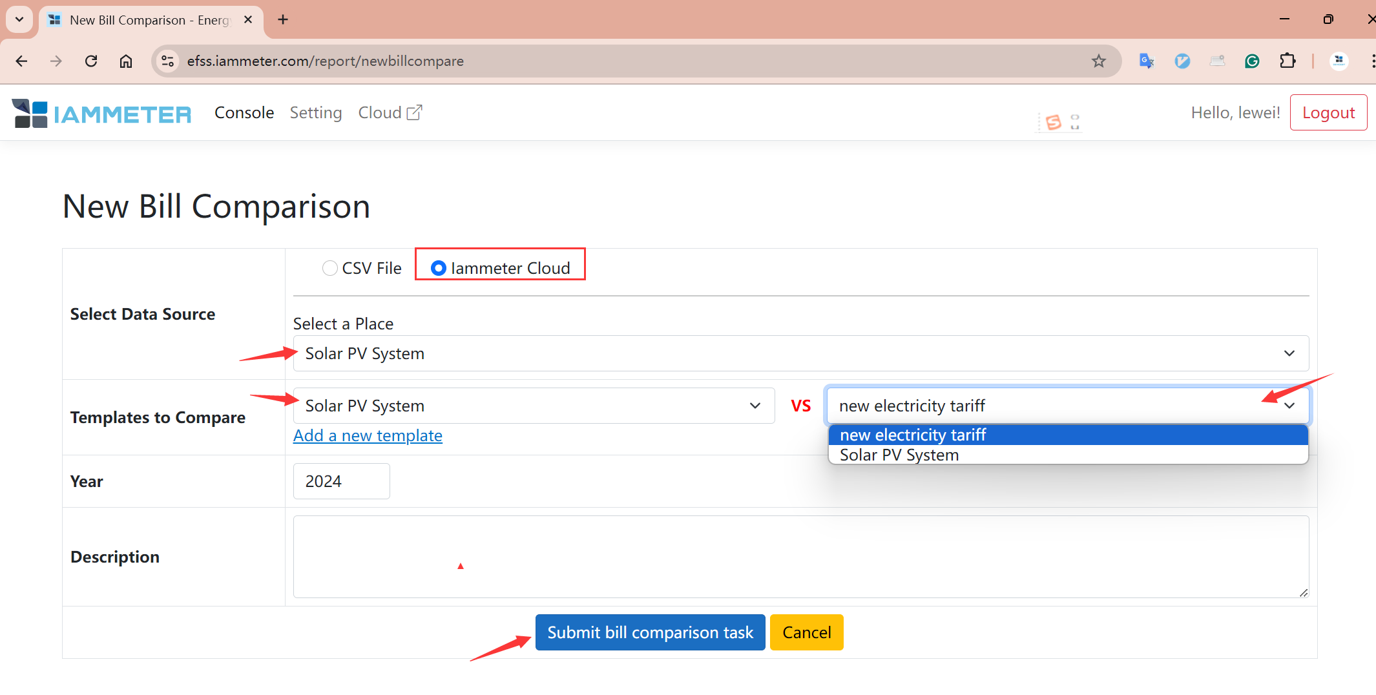The width and height of the screenshot is (1376, 695).
Task: Go back using the browser back arrow
Action: [x=21, y=61]
